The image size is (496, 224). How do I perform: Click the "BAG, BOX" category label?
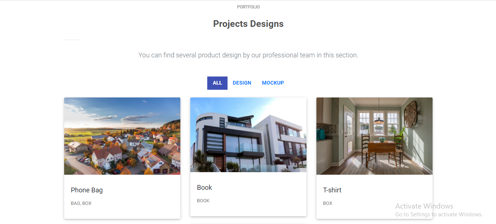[x=81, y=203]
